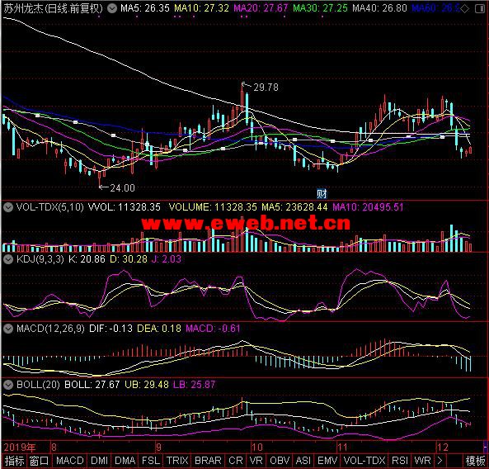The height and width of the screenshot is (469, 489).
Task: Click the diamond icon at top right
Action: point(465,9)
